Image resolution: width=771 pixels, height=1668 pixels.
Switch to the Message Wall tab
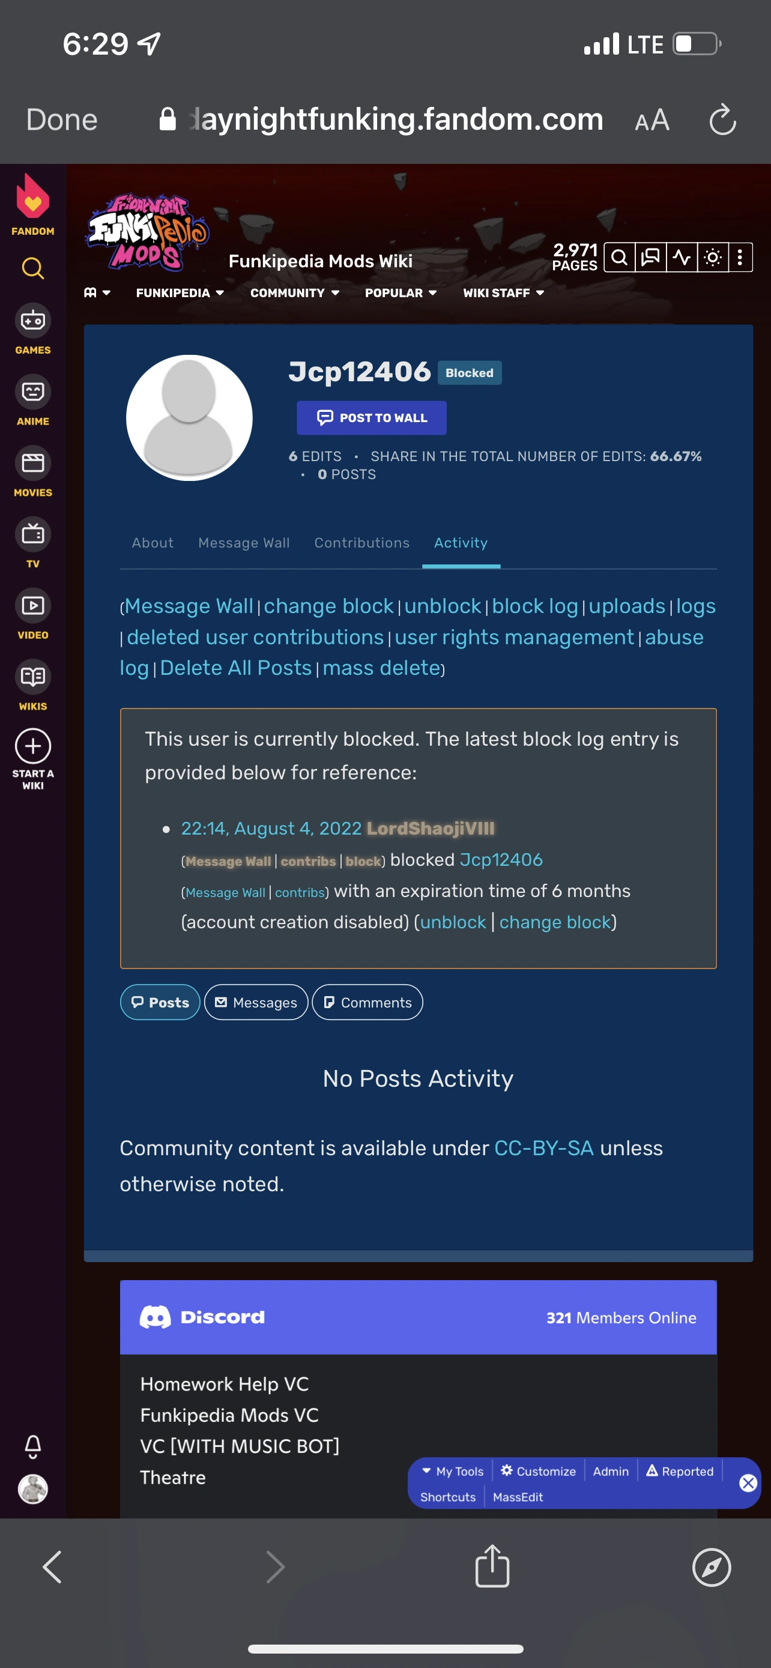click(x=243, y=543)
